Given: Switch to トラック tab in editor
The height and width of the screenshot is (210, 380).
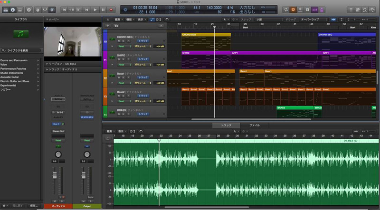Looking at the screenshot, I should tap(226, 125).
